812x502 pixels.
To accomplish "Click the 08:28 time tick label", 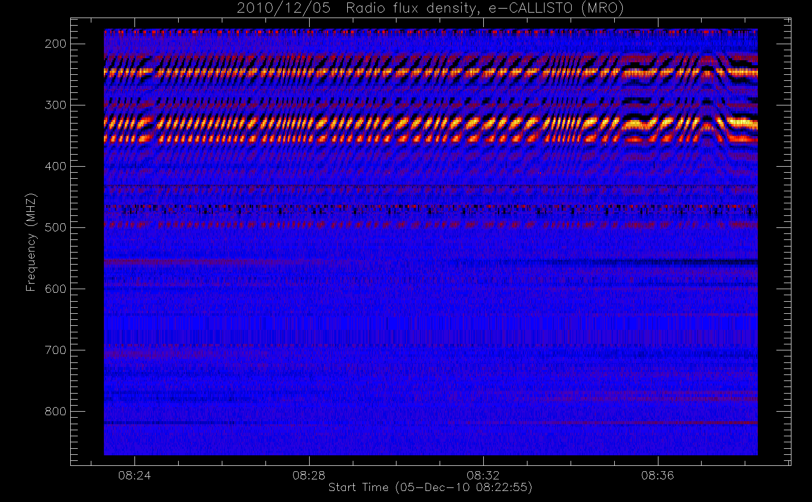I will click(309, 475).
